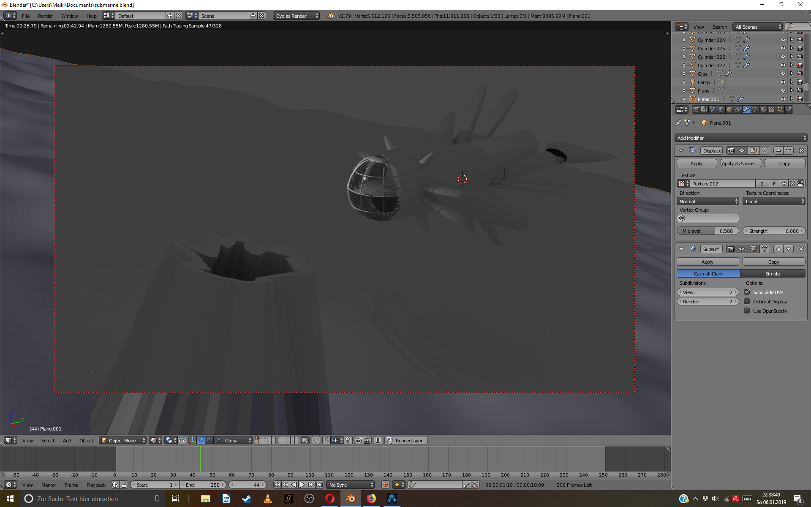Click the snap magnet icon in viewport header

[327, 440]
